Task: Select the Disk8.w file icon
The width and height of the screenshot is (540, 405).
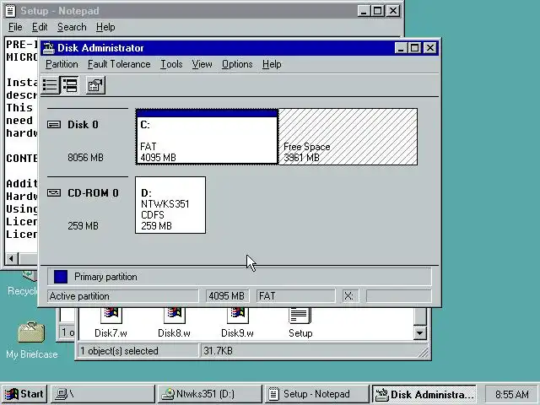Action: [x=175, y=315]
